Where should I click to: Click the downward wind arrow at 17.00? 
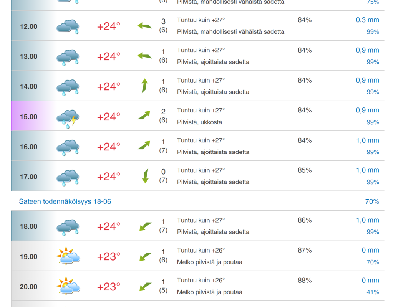145,176
